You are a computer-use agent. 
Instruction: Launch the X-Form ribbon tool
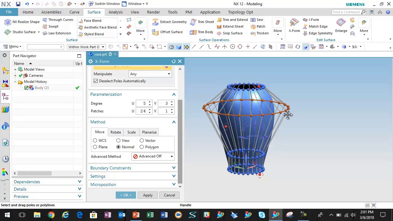[294, 25]
